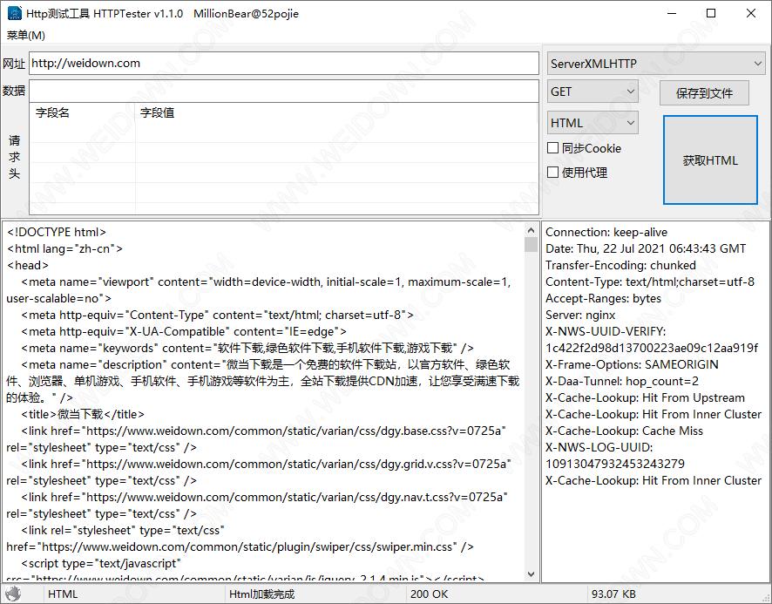
Task: Click 'Connection: keep-alive' header text
Action: [x=606, y=232]
